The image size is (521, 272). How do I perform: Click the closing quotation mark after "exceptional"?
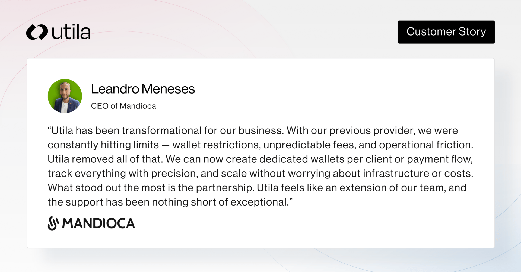[291, 200]
